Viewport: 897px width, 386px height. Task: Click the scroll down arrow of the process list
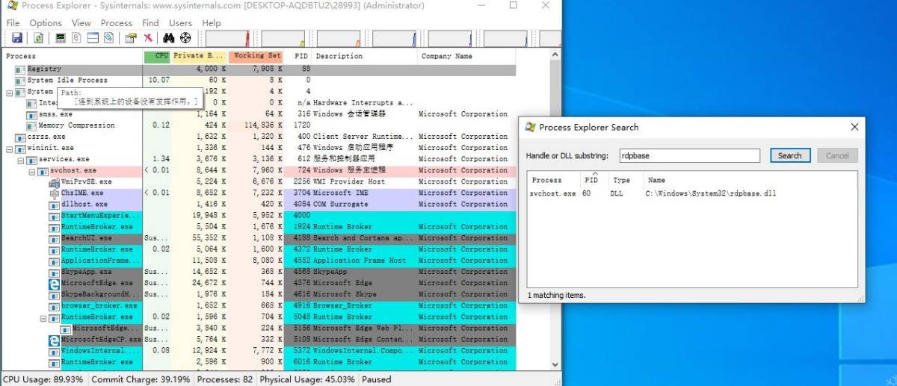(x=555, y=364)
